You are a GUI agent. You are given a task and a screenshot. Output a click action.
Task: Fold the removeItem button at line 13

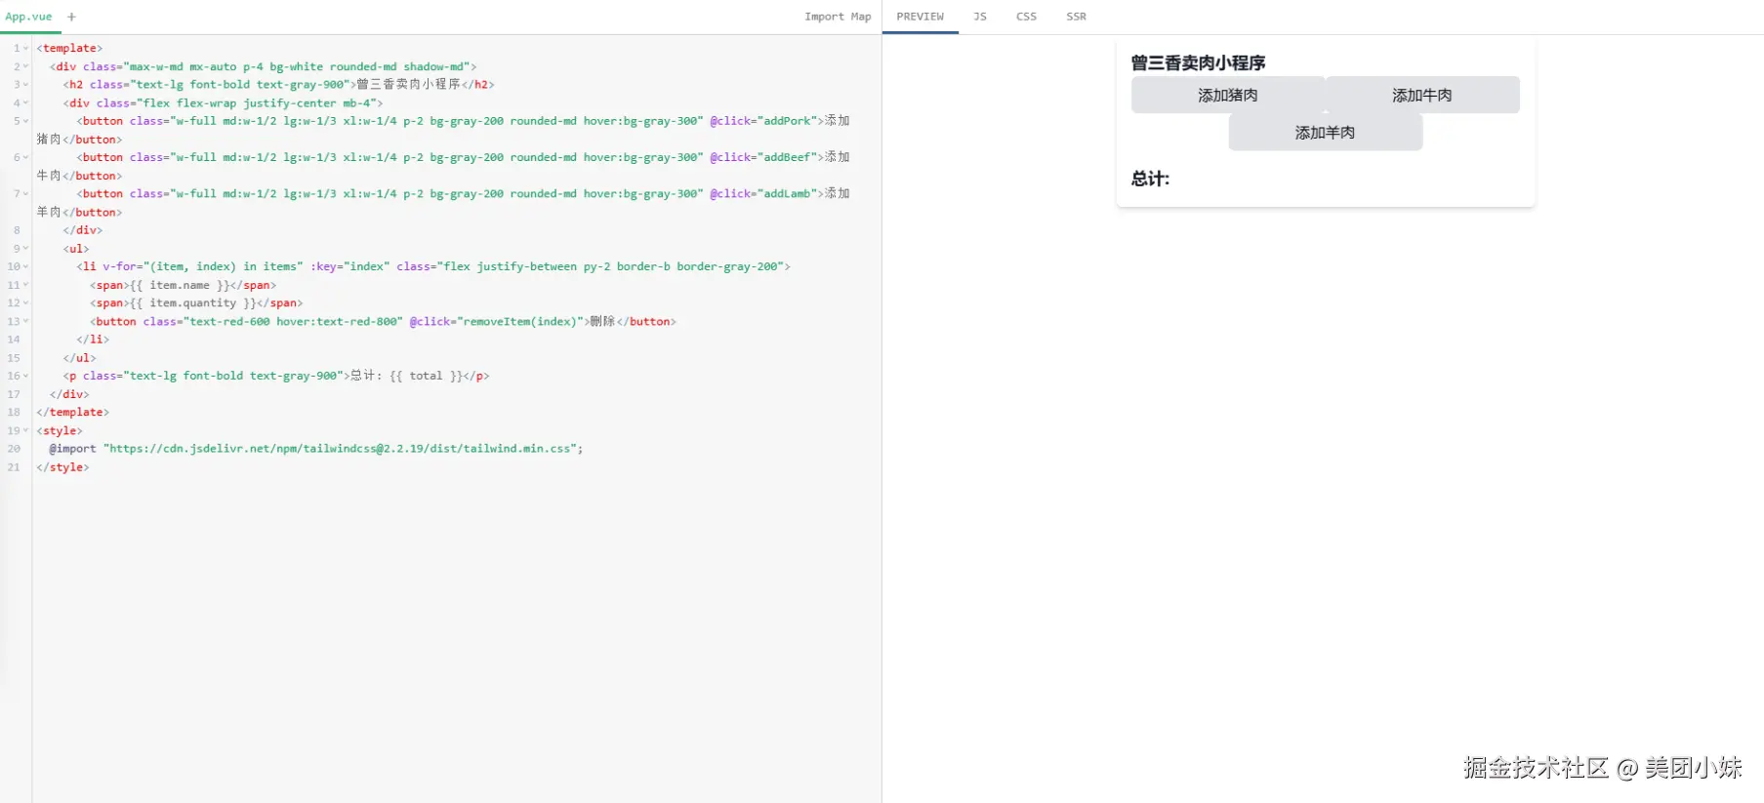point(26,322)
